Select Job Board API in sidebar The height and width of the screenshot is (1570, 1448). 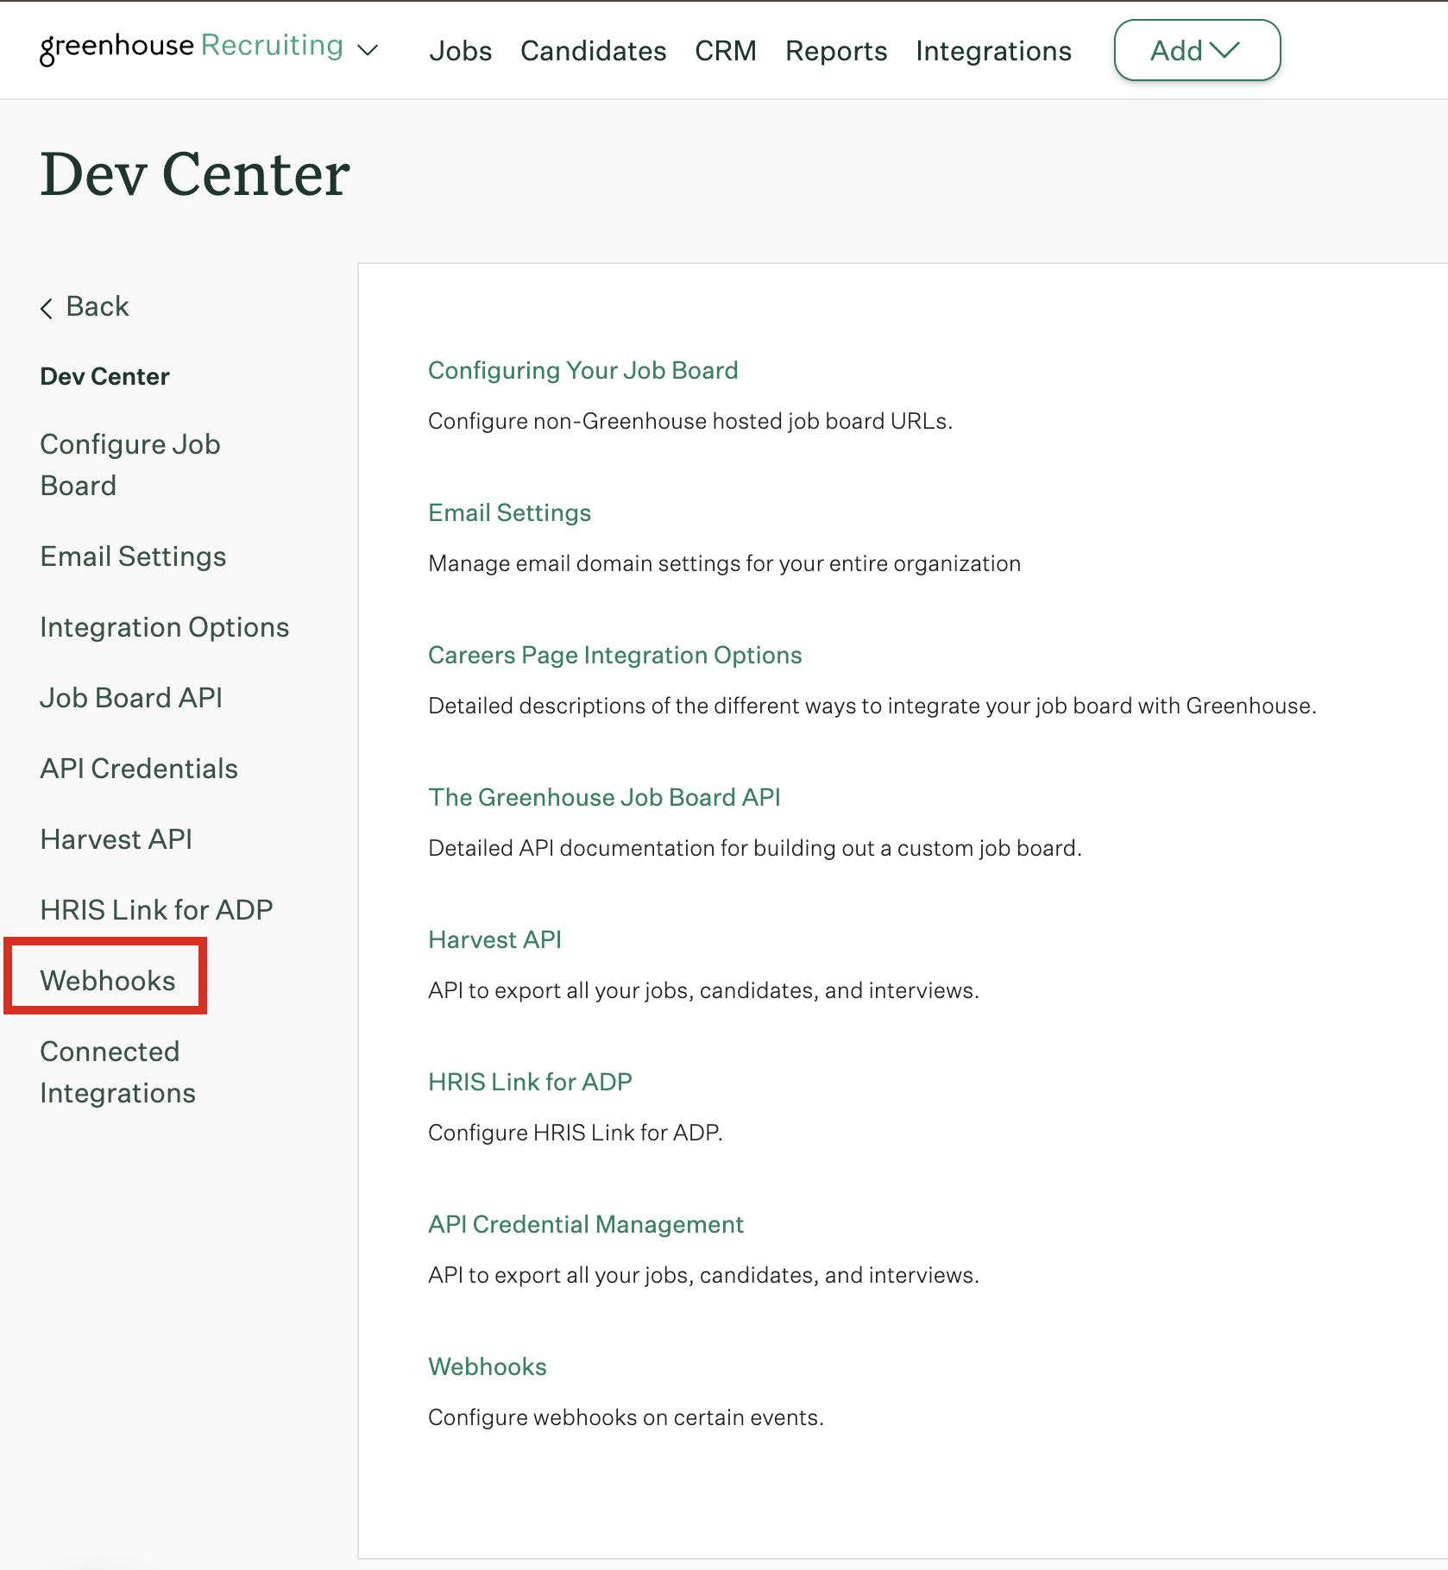(131, 698)
